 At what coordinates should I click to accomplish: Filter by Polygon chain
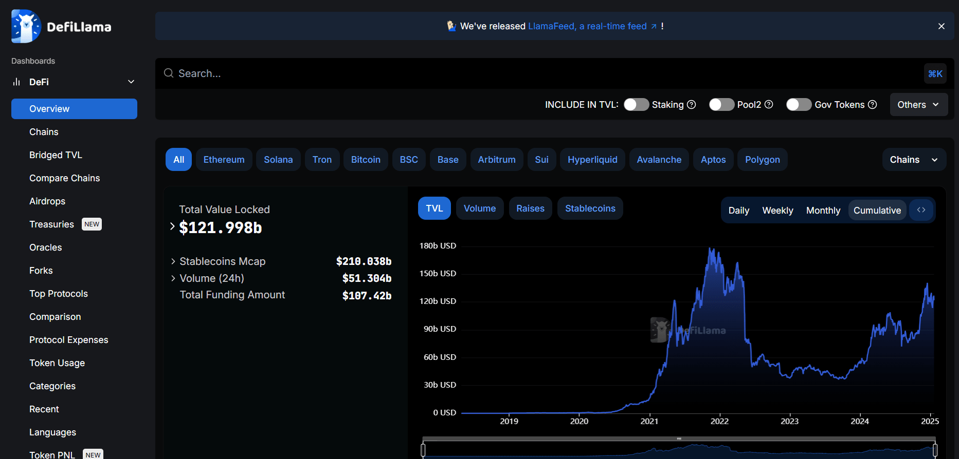click(x=763, y=160)
